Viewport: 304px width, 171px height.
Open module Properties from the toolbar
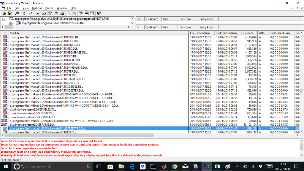pos(50,13)
